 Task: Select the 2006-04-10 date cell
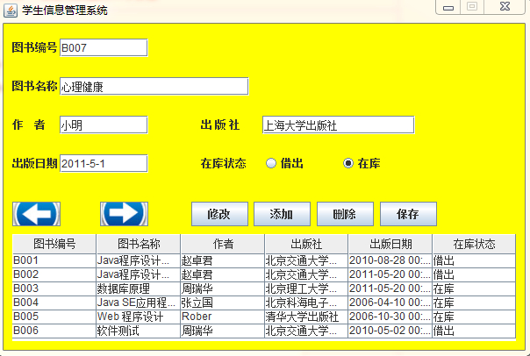coord(390,303)
